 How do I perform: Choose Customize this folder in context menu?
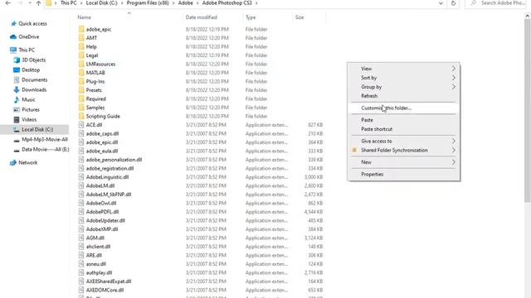coord(403,108)
